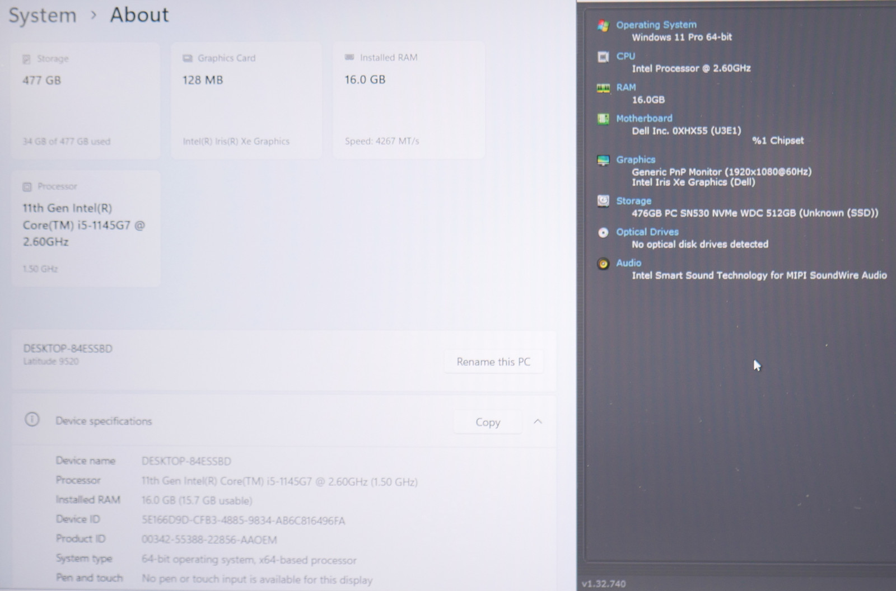Select the CPU chip icon
The image size is (896, 591).
[603, 57]
